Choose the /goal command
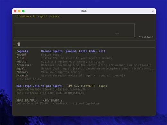 tap(21, 69)
